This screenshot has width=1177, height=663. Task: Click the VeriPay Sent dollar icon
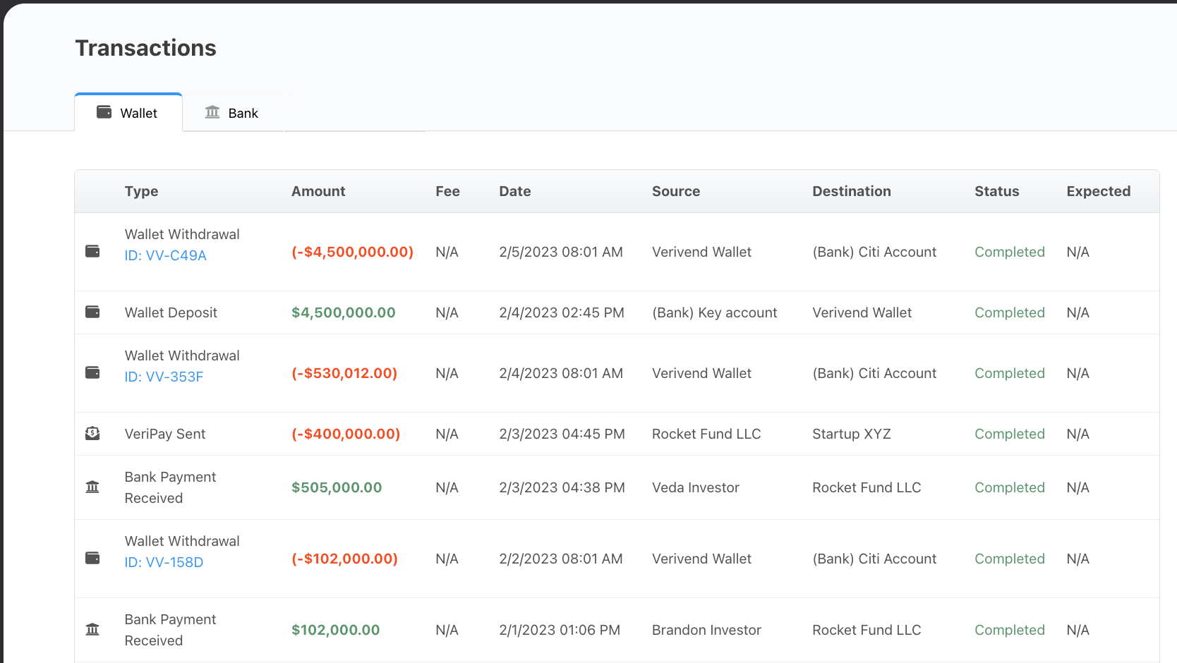tap(92, 433)
